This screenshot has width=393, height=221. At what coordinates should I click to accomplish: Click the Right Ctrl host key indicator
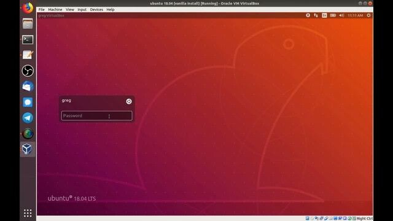point(365,219)
